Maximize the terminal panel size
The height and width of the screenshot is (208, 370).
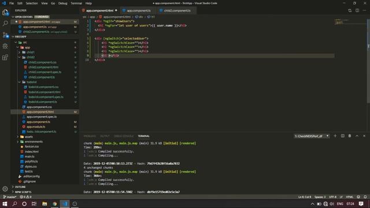point(357,136)
